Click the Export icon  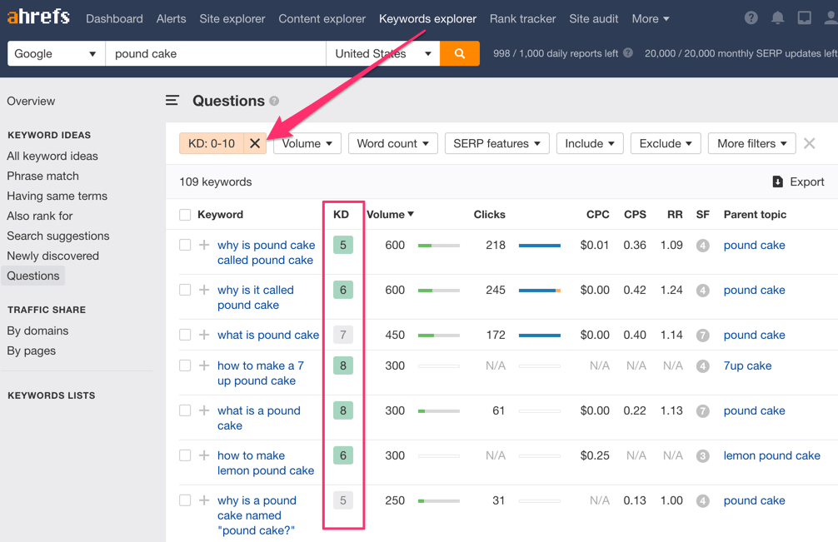[x=777, y=181]
